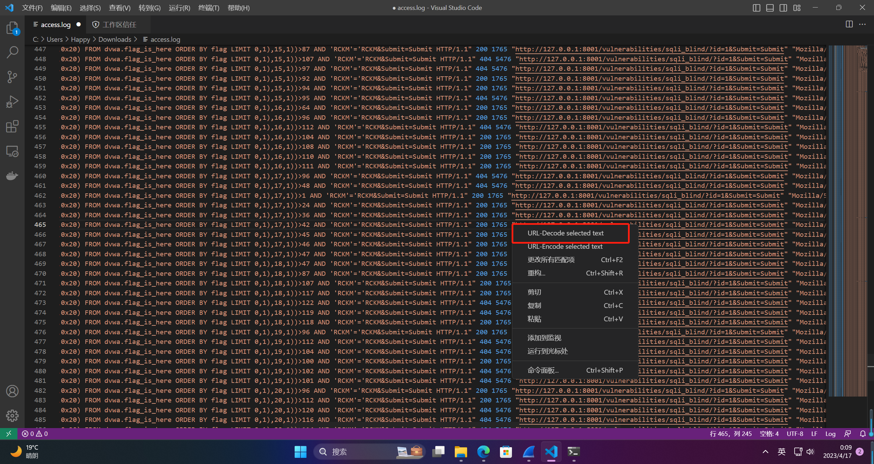Click the VS Code logo in title bar

(x=9, y=8)
